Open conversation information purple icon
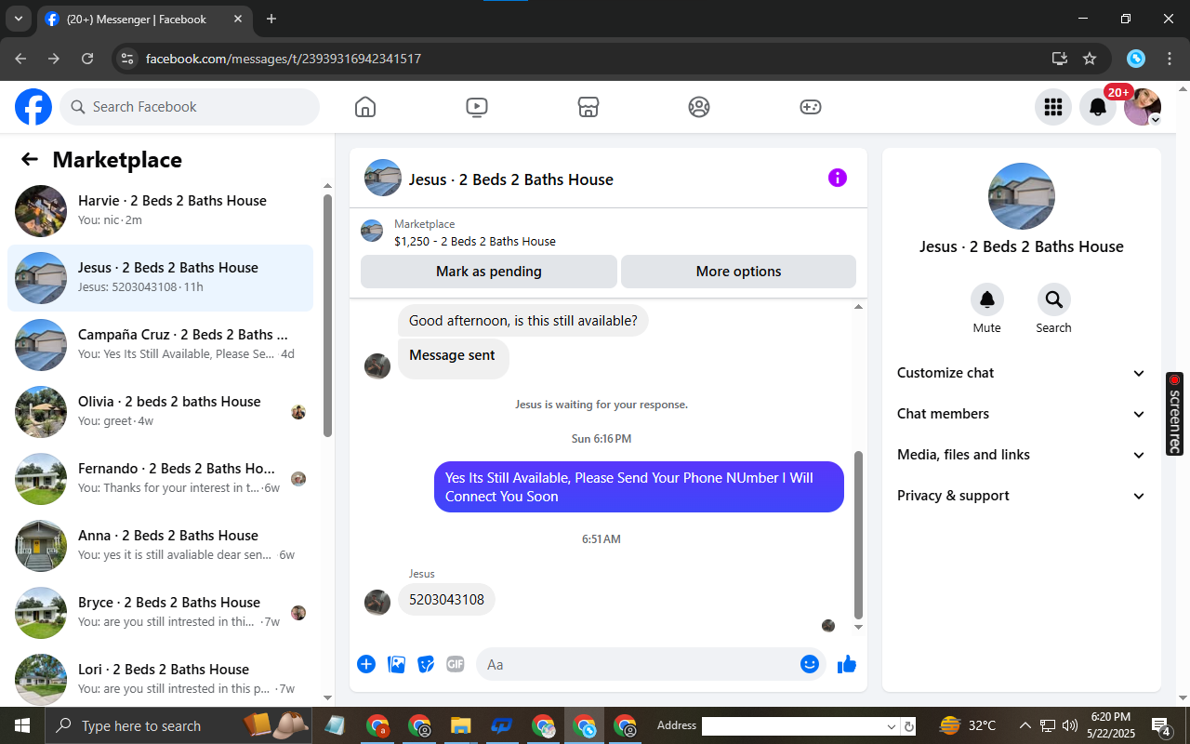The width and height of the screenshot is (1190, 744). 838,178
